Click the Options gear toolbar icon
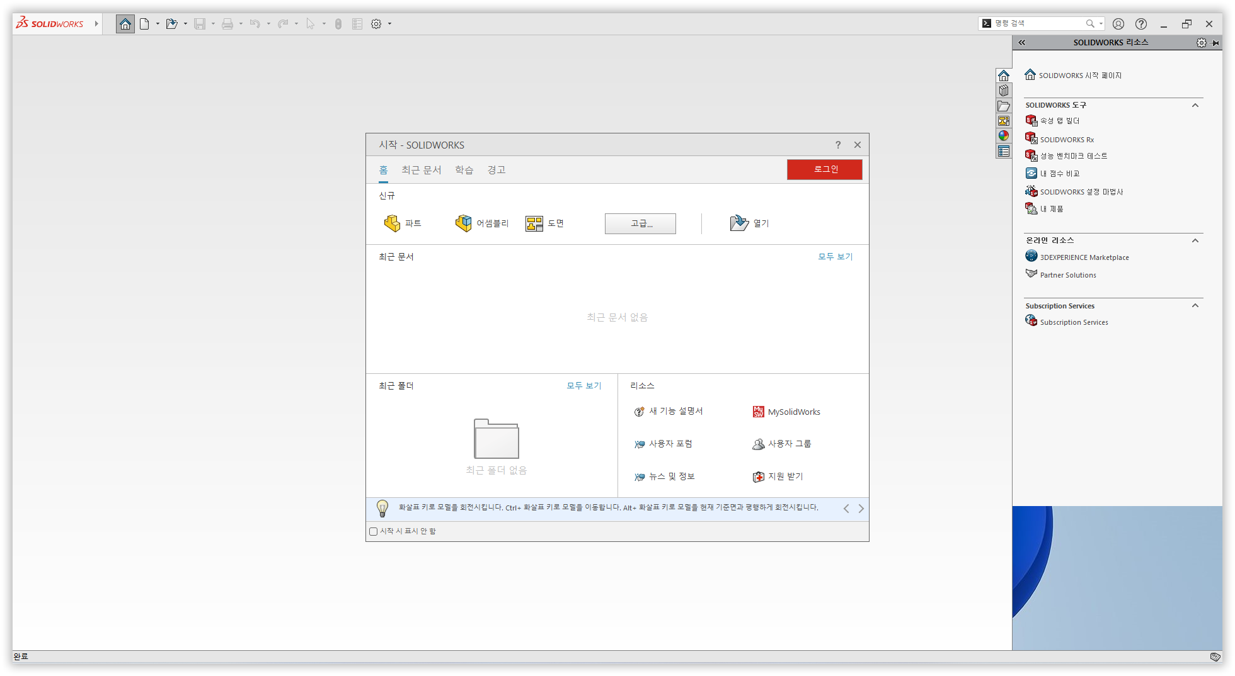The height and width of the screenshot is (676, 1235). point(376,24)
